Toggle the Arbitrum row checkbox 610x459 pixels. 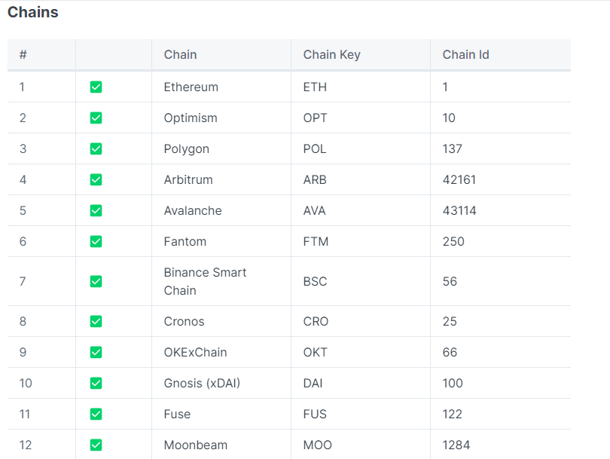click(96, 180)
